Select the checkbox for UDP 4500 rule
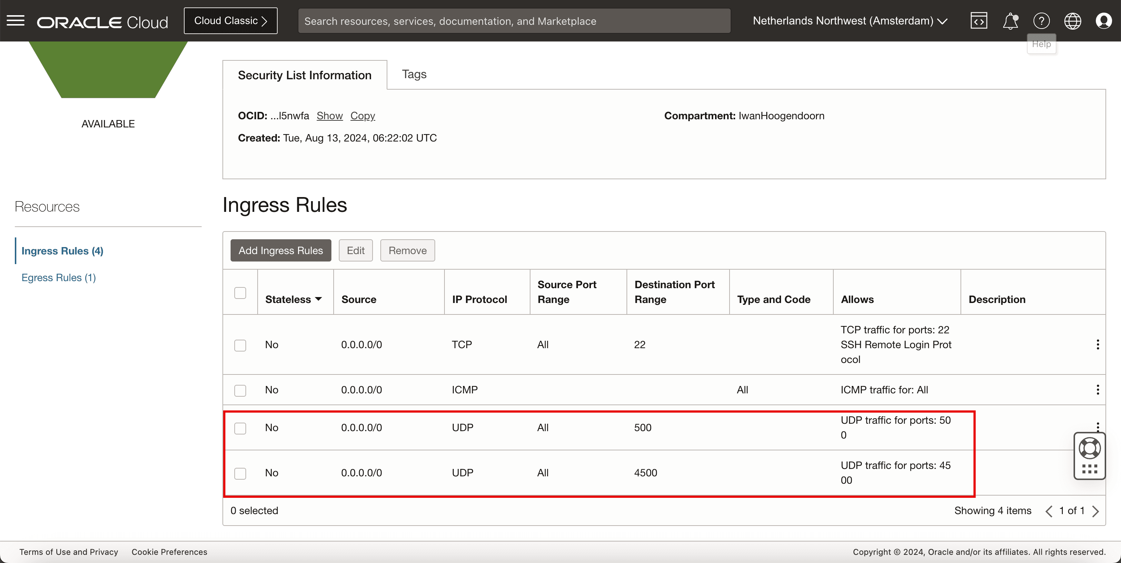1121x563 pixels. tap(240, 473)
